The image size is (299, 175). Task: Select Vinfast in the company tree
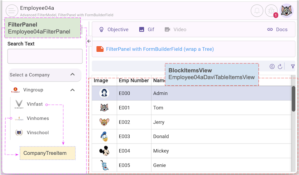pos(35,104)
